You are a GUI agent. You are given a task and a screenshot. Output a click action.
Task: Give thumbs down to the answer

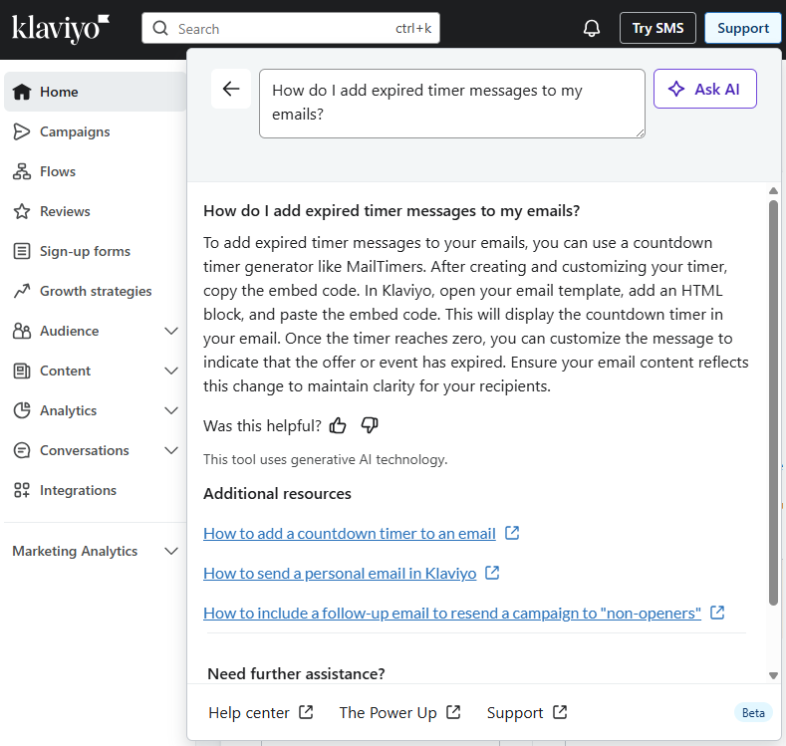click(370, 425)
